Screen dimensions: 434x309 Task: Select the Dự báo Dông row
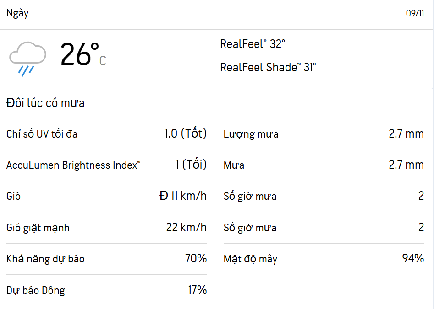point(106,290)
